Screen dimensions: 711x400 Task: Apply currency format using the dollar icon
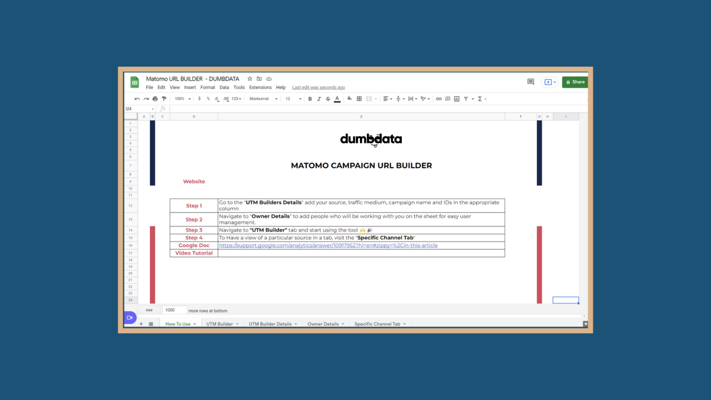point(200,99)
